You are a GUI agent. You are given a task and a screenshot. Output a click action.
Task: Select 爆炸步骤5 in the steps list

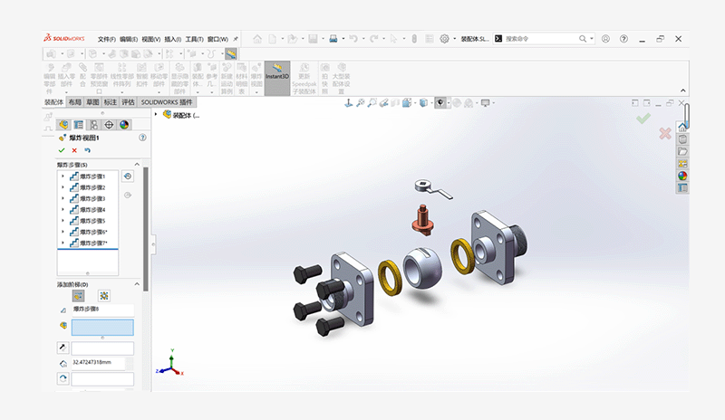(92, 221)
